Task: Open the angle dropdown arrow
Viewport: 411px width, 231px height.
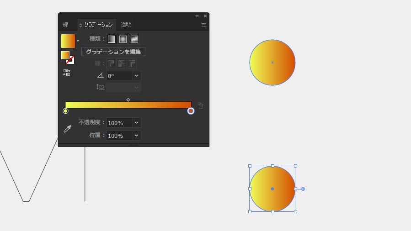Action: (137, 76)
